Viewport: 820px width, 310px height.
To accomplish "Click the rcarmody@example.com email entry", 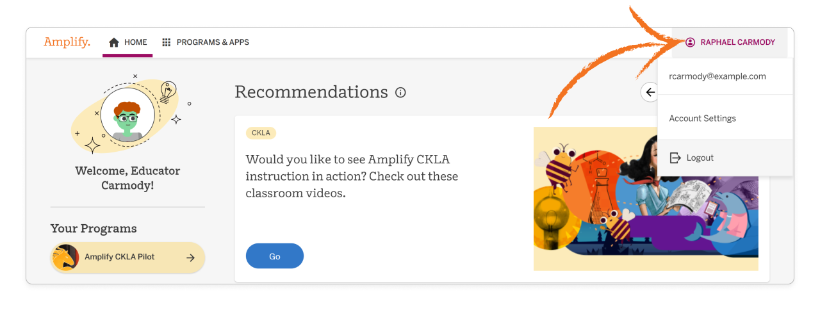I will coord(717,76).
